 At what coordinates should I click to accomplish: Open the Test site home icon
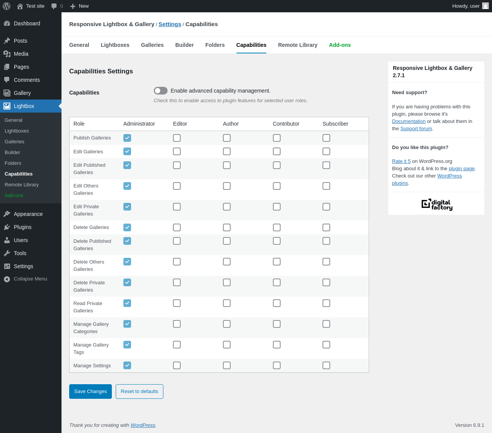tap(20, 6)
